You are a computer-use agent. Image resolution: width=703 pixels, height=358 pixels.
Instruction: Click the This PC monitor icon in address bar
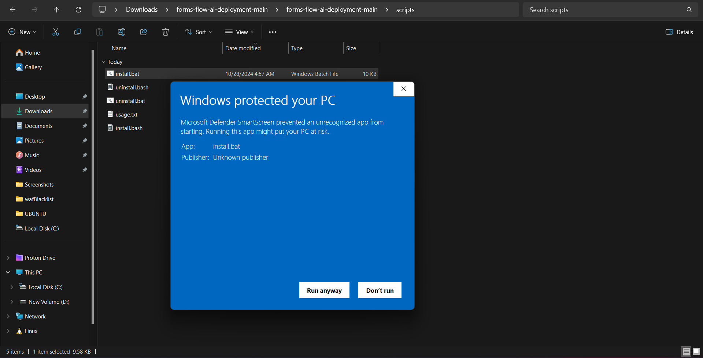pos(102,10)
